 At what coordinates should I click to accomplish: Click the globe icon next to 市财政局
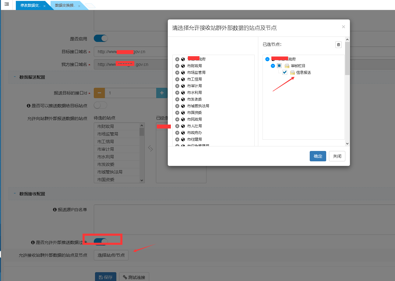[x=183, y=66]
